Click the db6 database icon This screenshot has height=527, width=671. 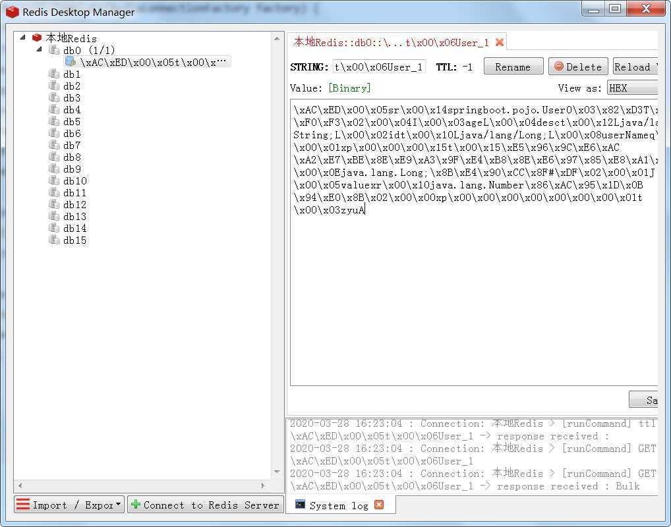pyautogui.click(x=54, y=133)
